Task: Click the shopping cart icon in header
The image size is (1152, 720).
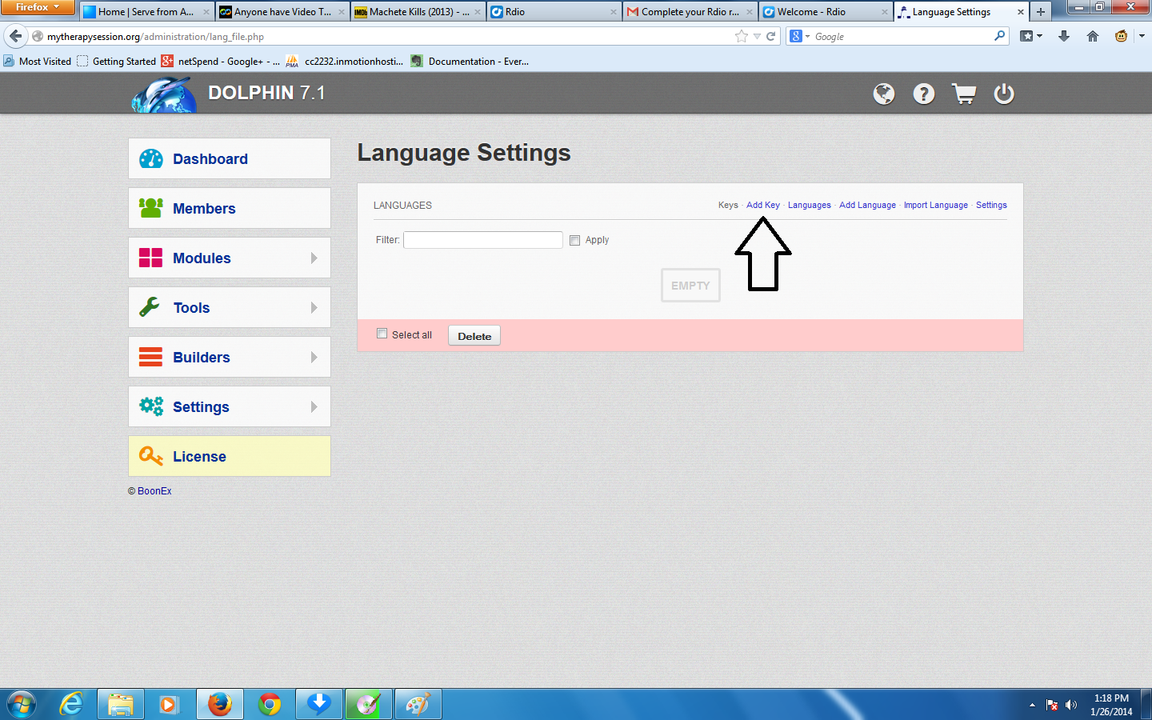Action: point(964,94)
